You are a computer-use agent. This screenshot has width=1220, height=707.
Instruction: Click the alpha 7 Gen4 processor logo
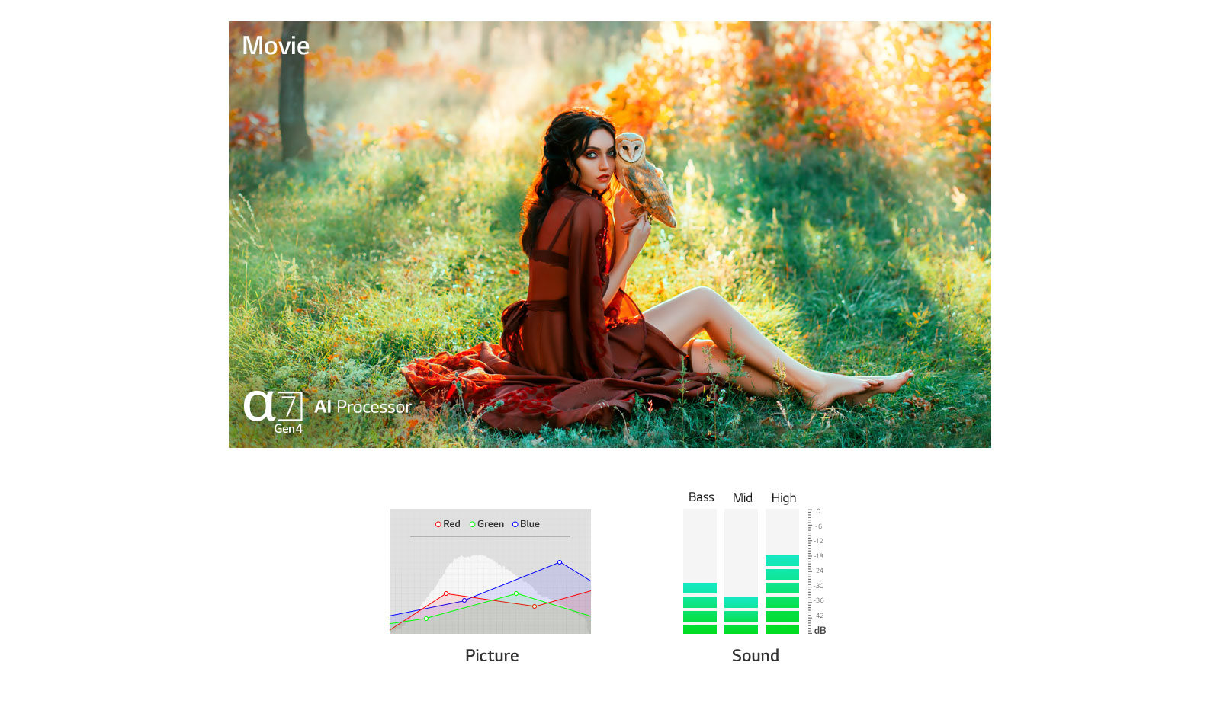[x=273, y=412]
